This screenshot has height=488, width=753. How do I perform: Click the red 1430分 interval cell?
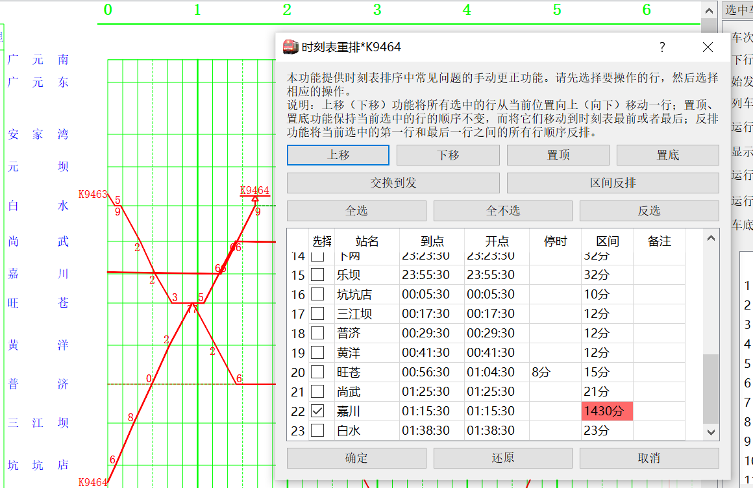tap(607, 411)
